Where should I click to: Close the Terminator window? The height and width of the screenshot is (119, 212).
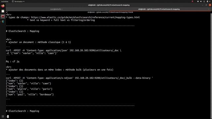tap(210, 5)
